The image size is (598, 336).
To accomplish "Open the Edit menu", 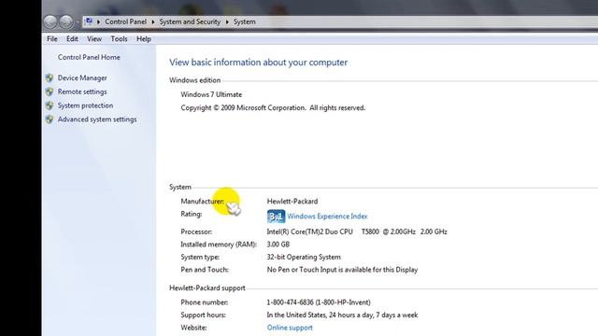I will pyautogui.click(x=72, y=39).
